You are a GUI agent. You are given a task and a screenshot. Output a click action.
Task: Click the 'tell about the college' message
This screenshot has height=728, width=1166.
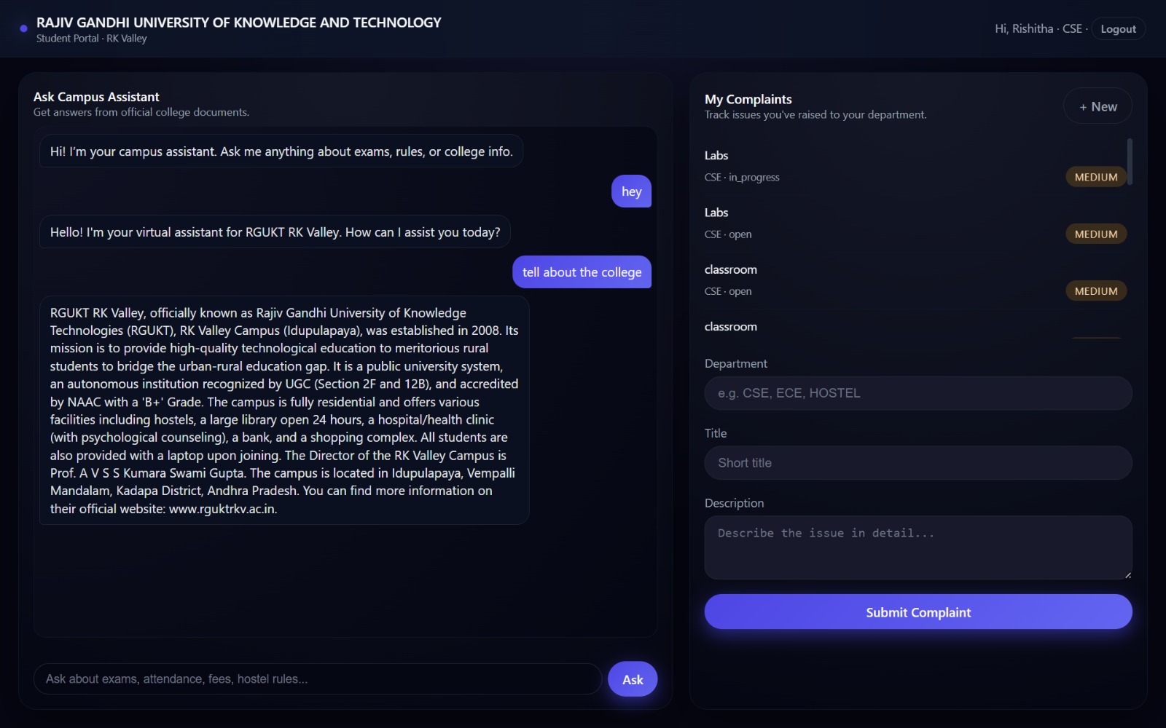pyautogui.click(x=582, y=272)
